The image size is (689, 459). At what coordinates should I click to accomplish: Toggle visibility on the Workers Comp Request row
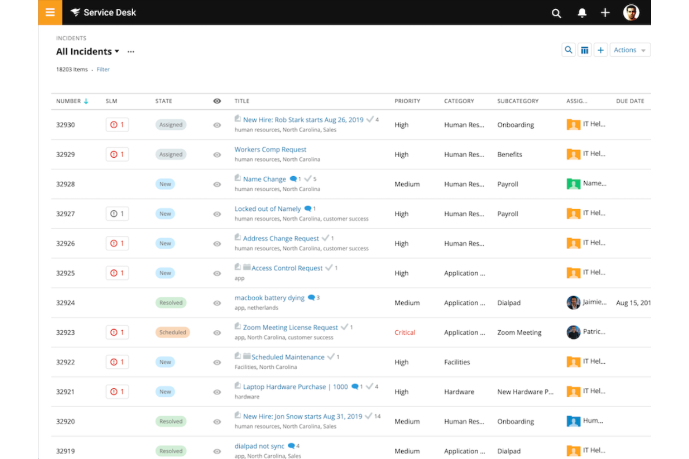217,154
